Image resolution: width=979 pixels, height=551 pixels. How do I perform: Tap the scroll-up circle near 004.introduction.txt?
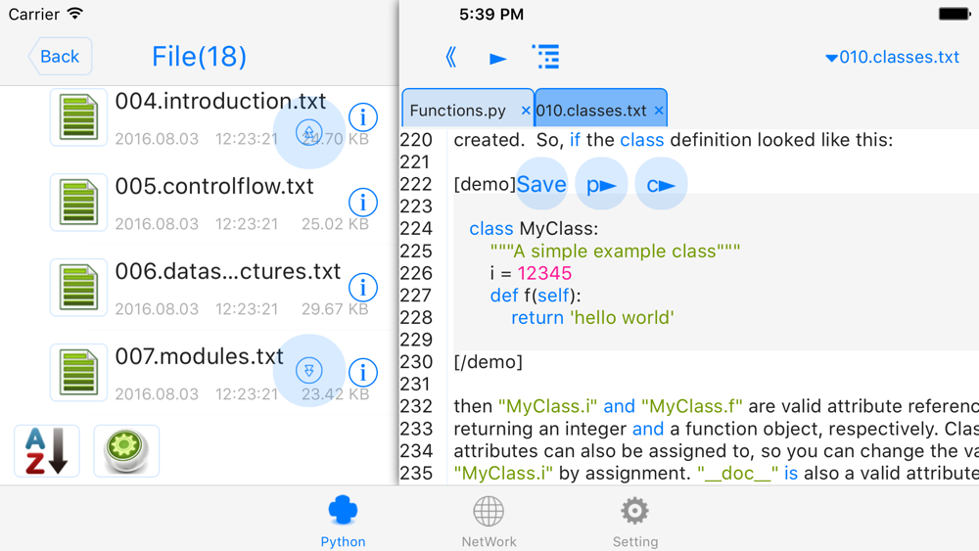309,132
